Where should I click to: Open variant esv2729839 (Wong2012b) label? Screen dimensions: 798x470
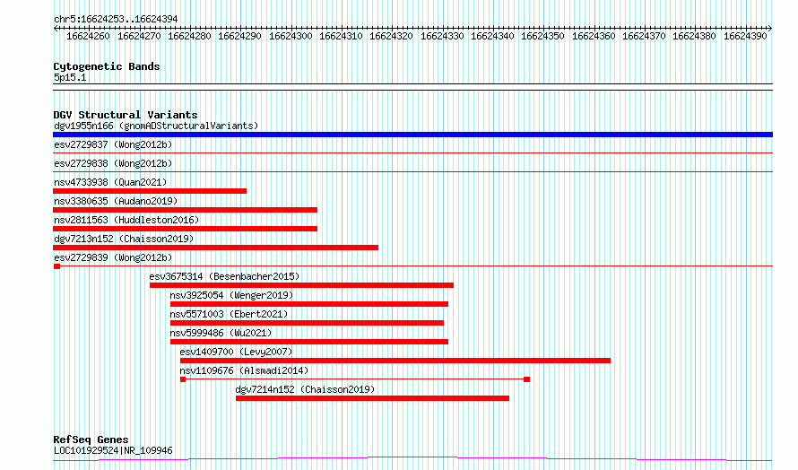point(113,257)
